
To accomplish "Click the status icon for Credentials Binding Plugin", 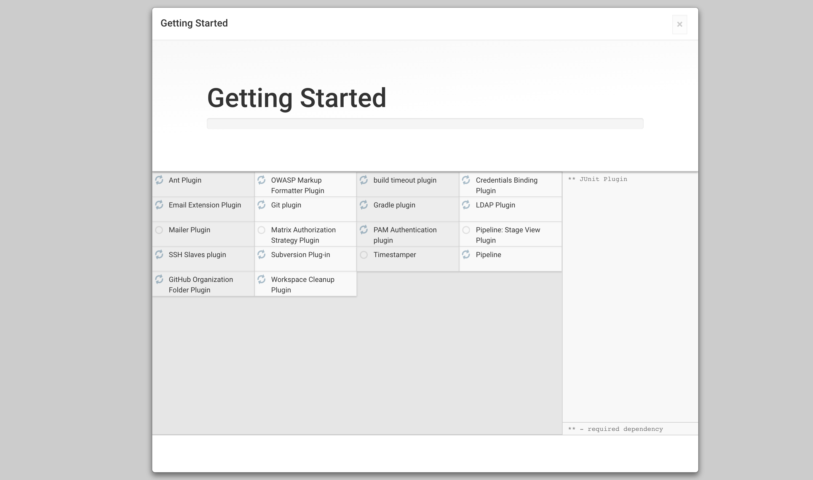I will coord(466,180).
